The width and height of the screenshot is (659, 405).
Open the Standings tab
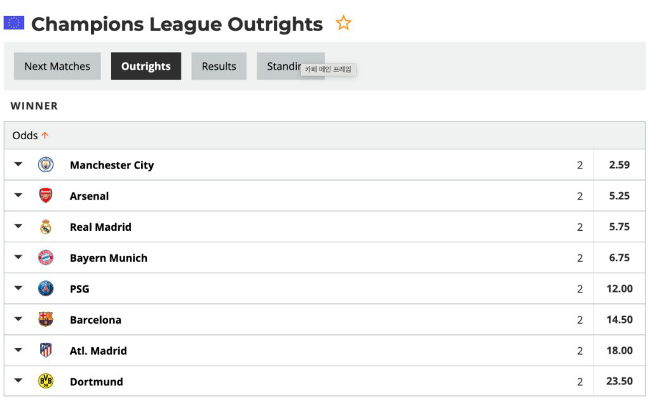(x=283, y=66)
